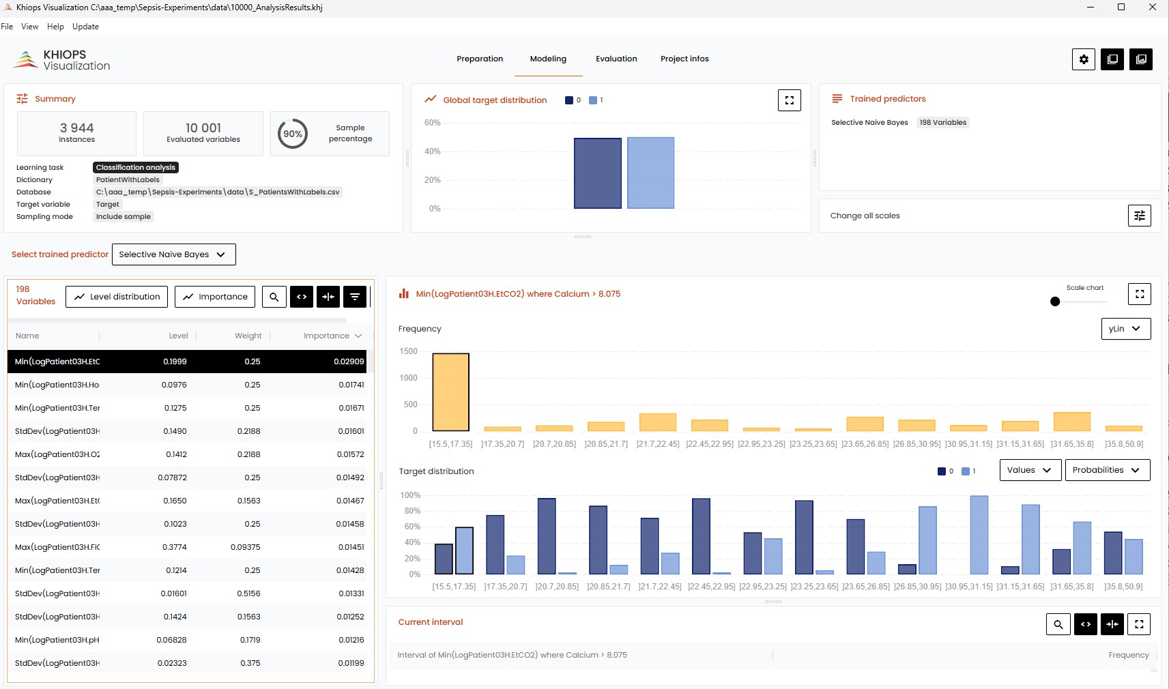This screenshot has height=689, width=1169.
Task: Open the Values selector button
Action: pos(1029,470)
